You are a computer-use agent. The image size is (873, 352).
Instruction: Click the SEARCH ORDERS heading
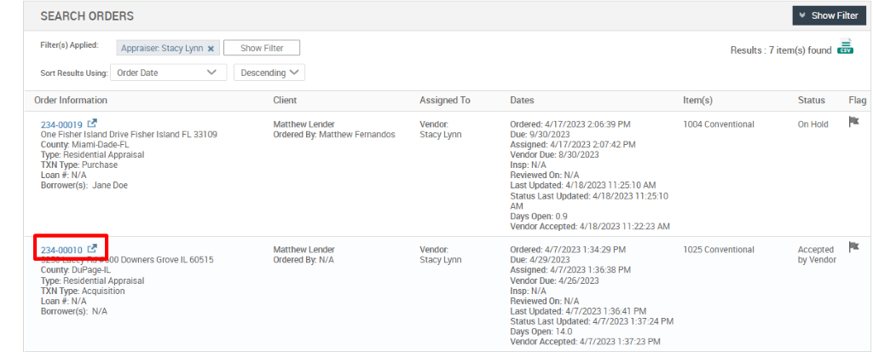87,16
